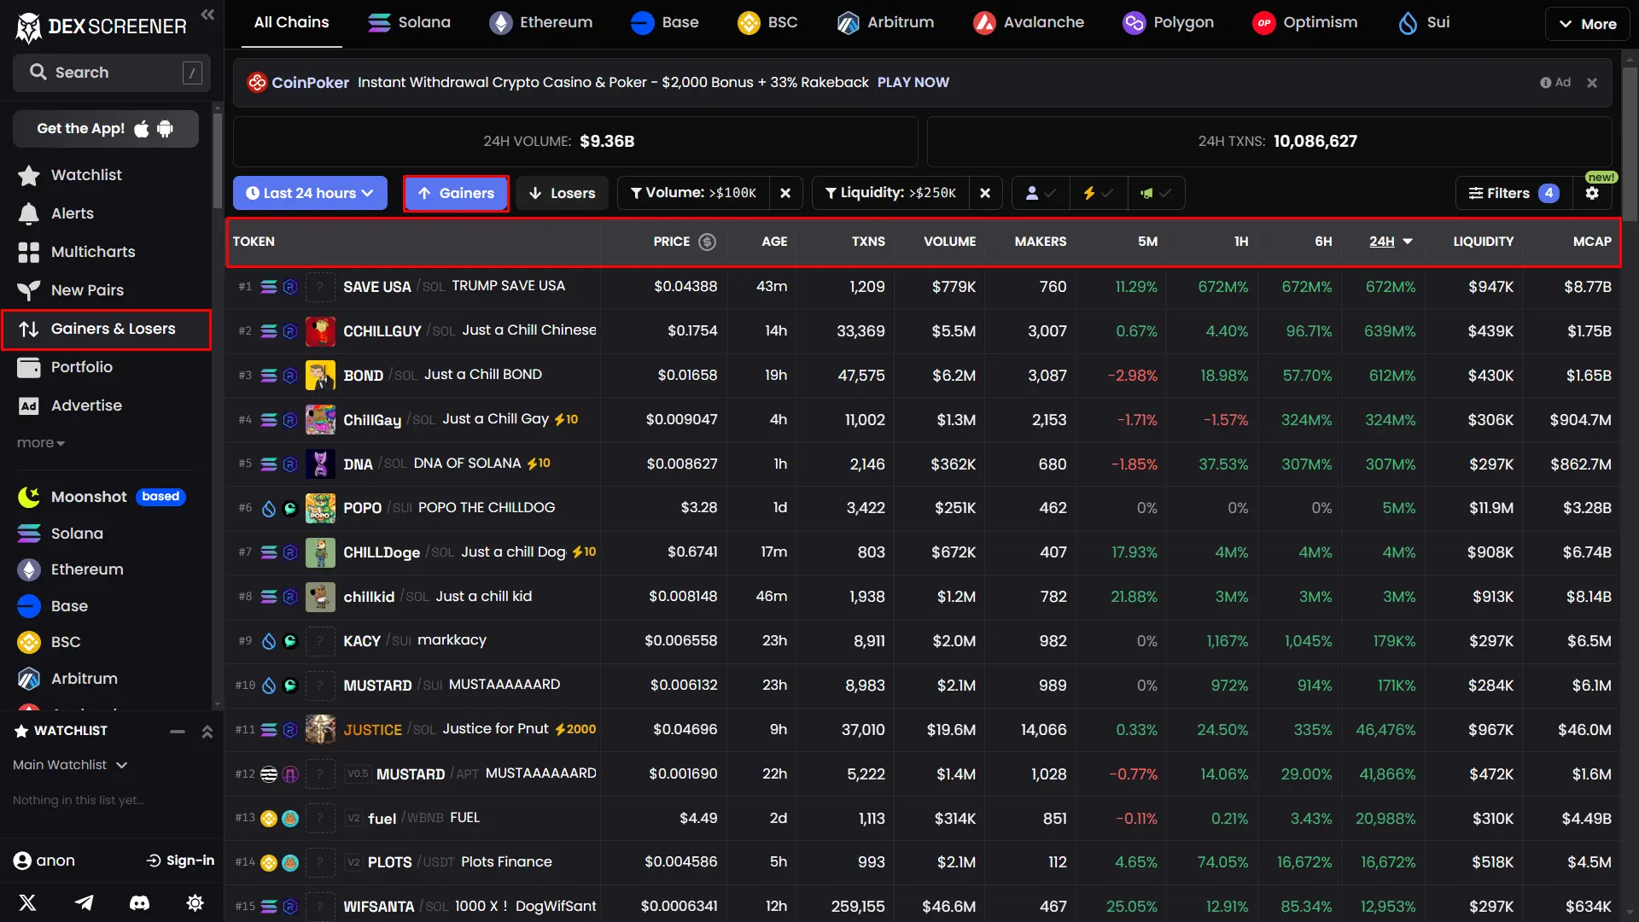This screenshot has height=922, width=1639.
Task: Click the sidebar vertical scrollbar
Action: 217,162
